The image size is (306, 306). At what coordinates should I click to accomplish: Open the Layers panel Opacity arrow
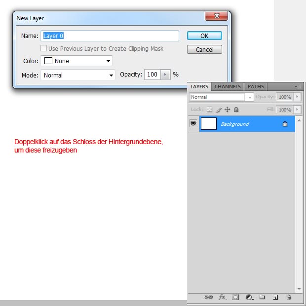tap(297, 97)
